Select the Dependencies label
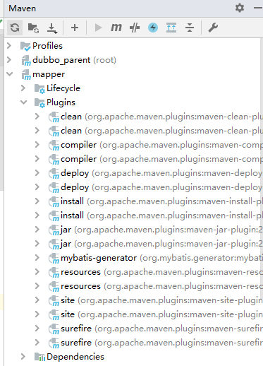Image resolution: width=263 pixels, height=366 pixels. [75, 357]
